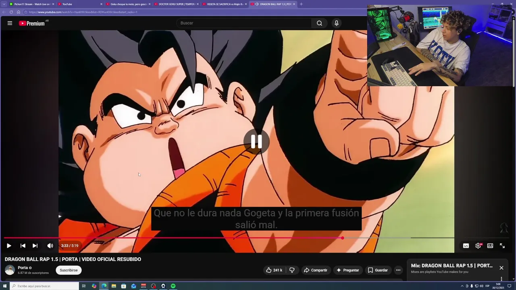Toggle subtitles/closed captions button
Screen dimensions: 516x290
(x=466, y=246)
